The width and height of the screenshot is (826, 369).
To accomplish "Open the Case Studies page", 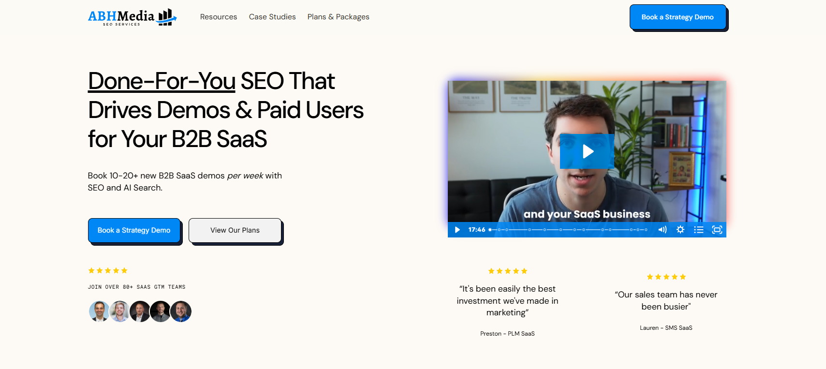I will pyautogui.click(x=272, y=16).
